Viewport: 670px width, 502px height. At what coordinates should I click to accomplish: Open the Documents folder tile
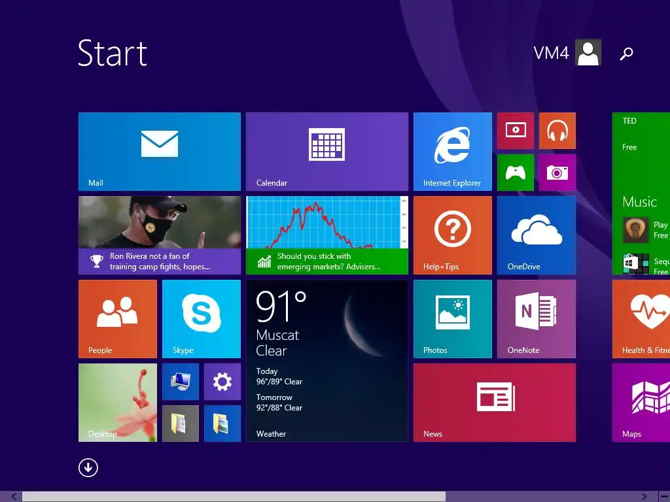pos(181,424)
